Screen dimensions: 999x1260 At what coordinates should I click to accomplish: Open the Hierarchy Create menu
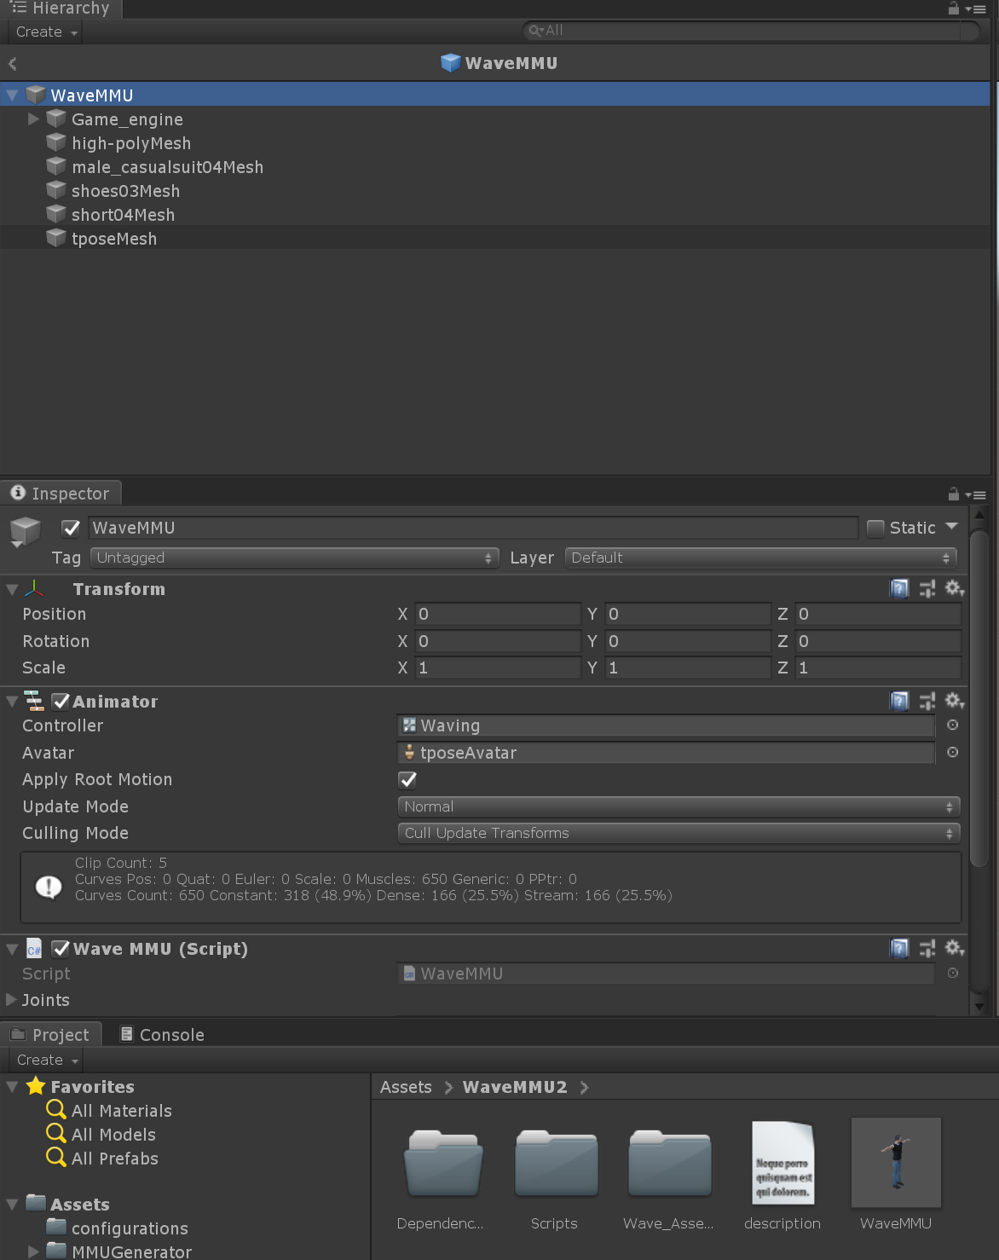pos(47,32)
